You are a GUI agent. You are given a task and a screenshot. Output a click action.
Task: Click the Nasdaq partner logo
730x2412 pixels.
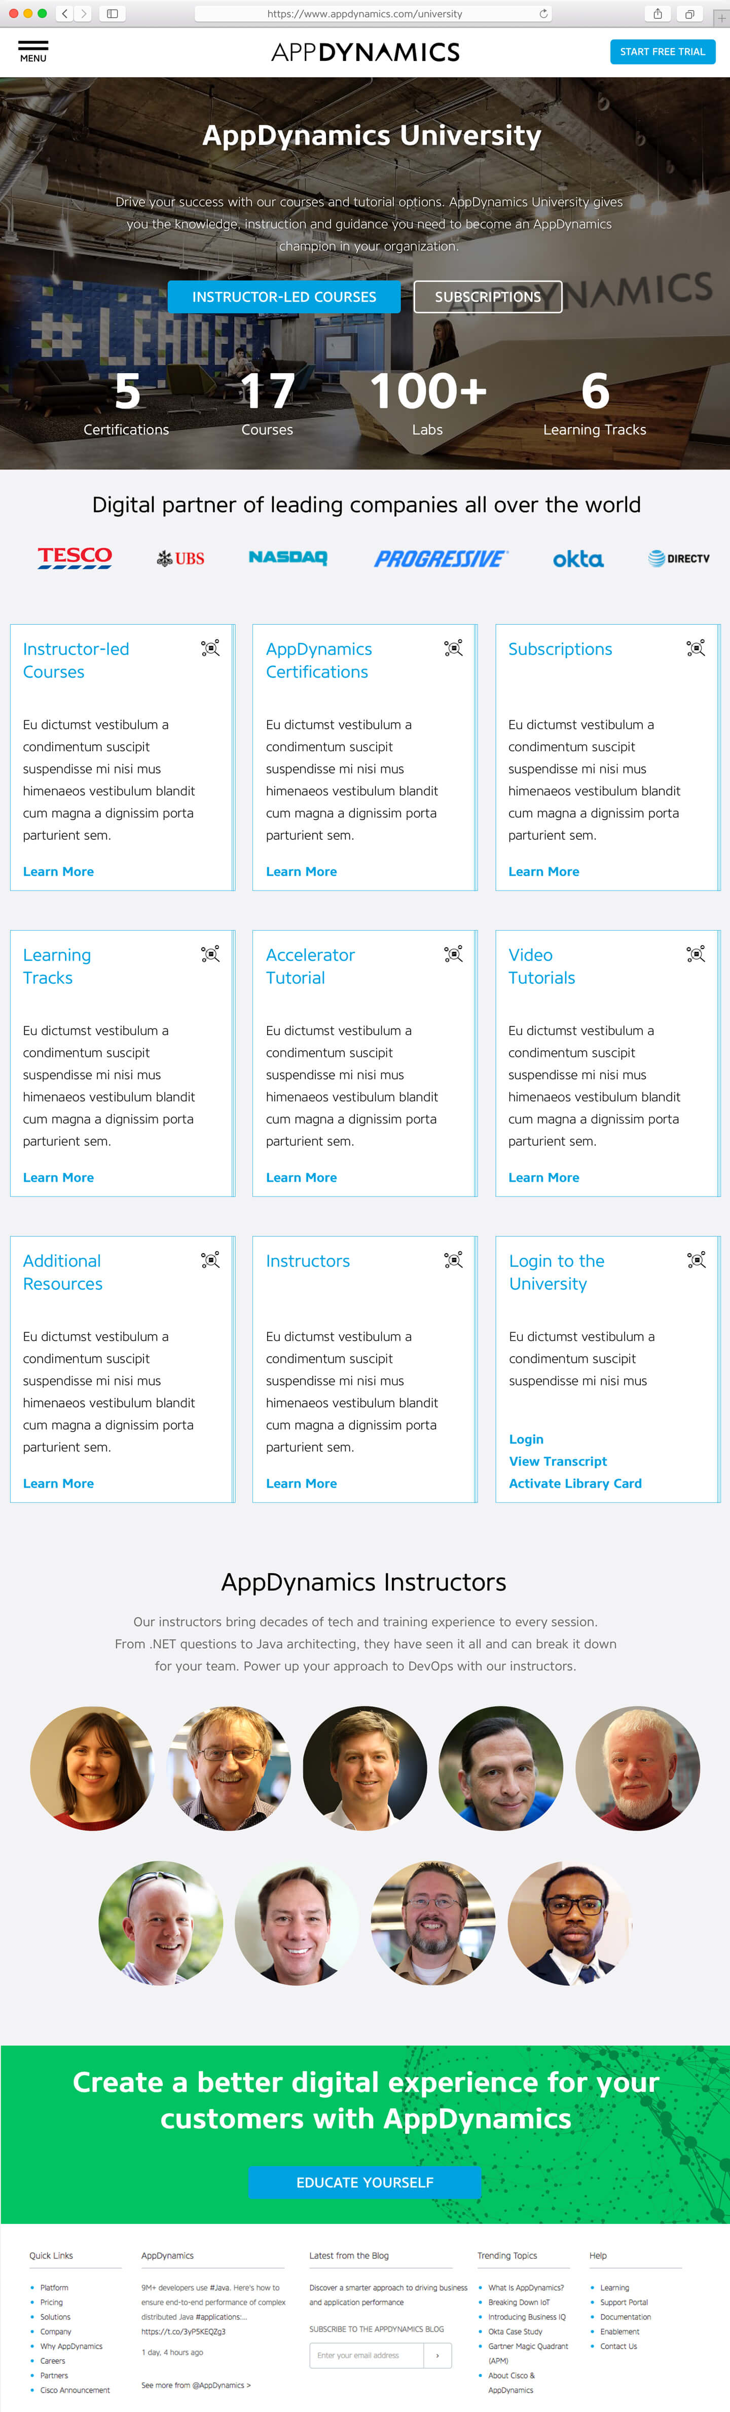click(288, 558)
